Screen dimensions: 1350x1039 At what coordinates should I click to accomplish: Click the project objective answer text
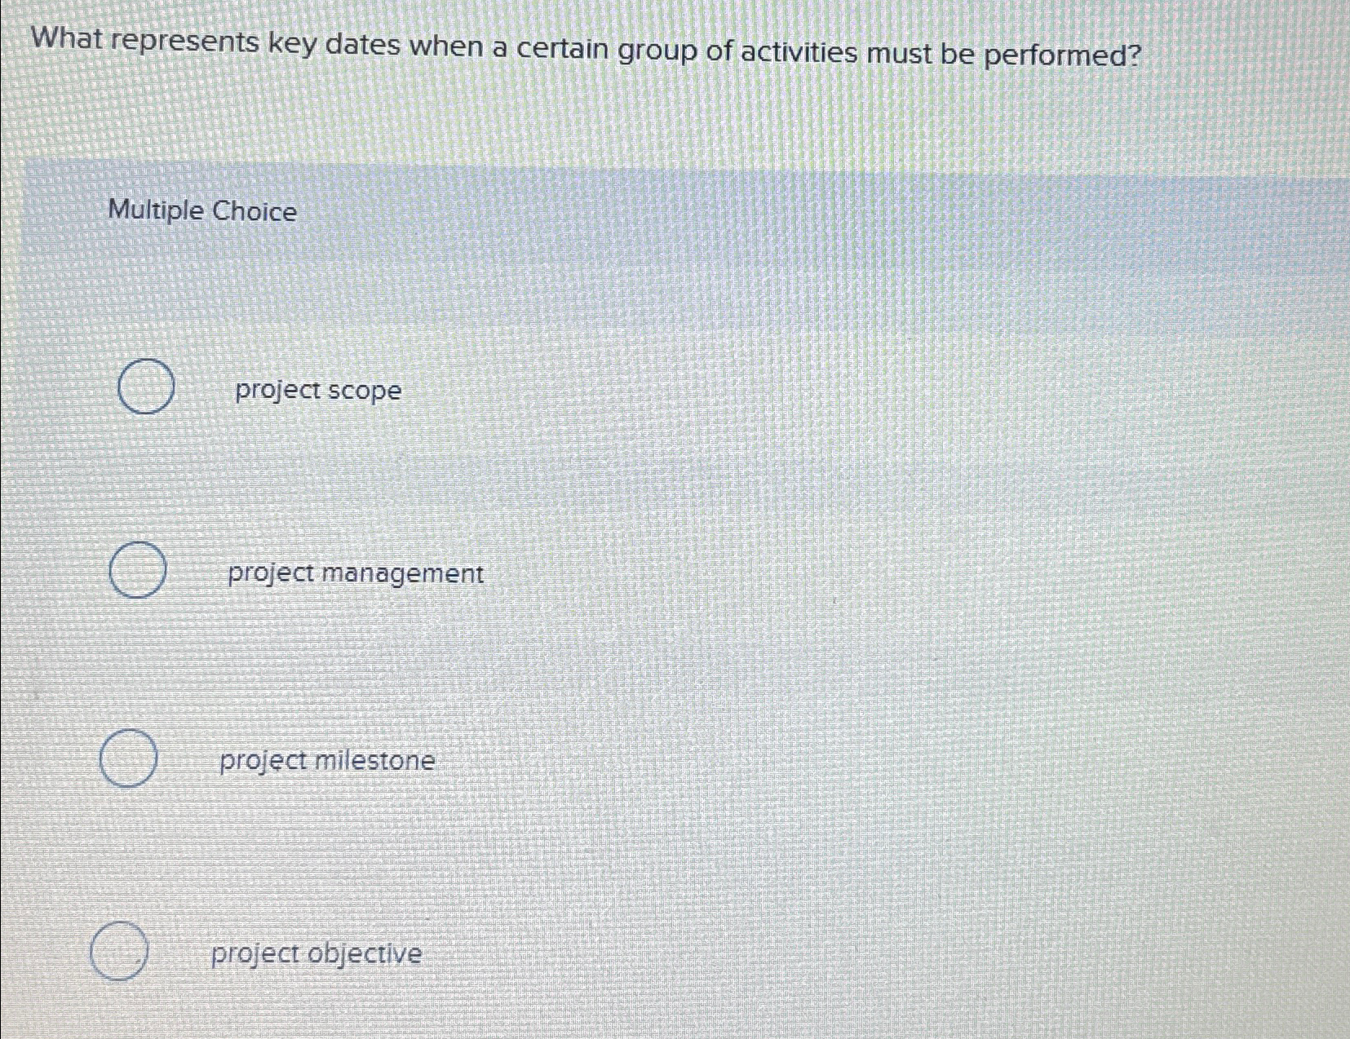[x=316, y=953]
